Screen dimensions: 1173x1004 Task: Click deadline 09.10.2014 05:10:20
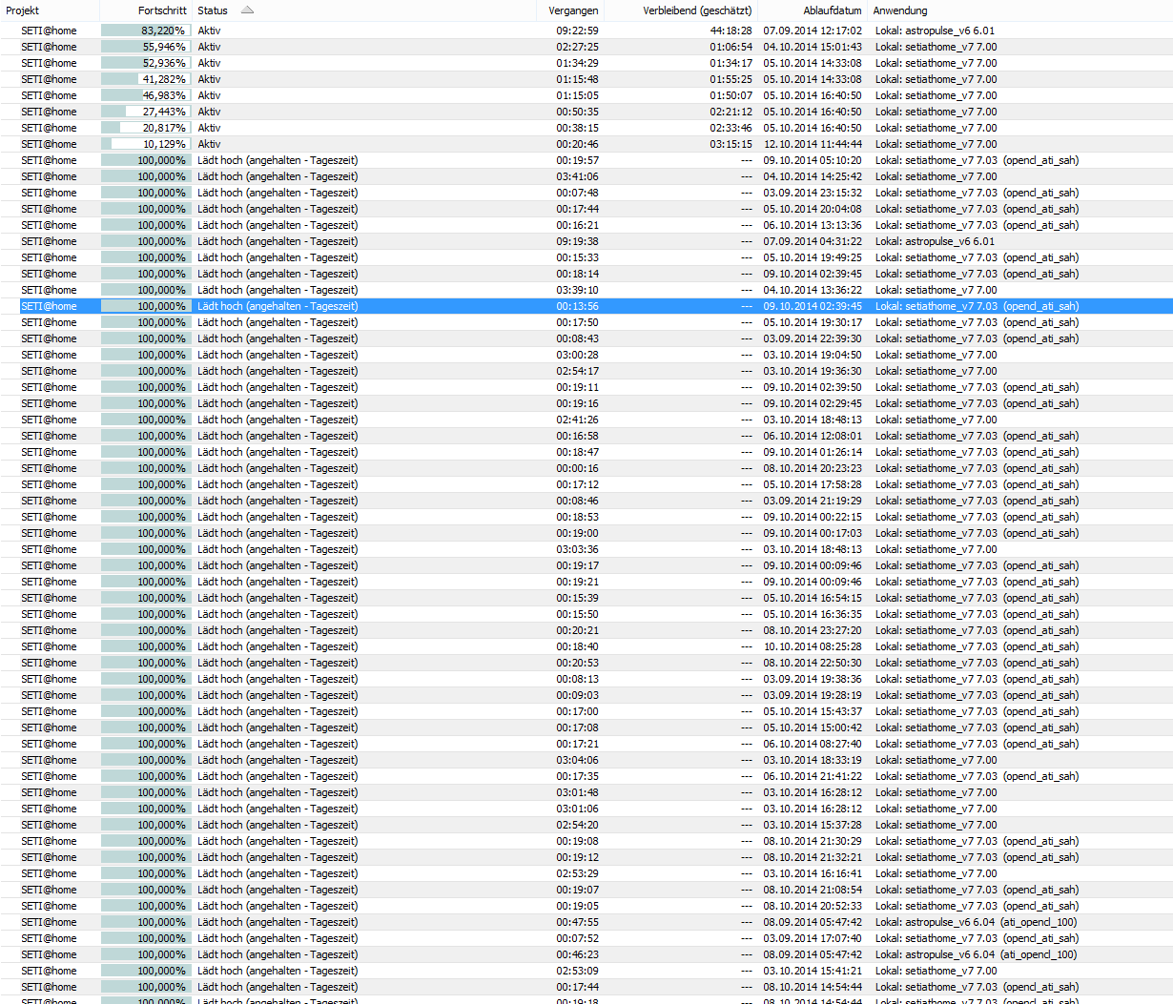(813, 160)
